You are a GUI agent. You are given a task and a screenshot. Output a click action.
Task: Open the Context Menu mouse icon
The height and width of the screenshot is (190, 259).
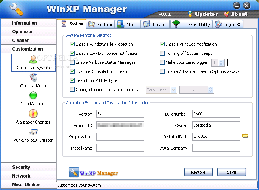point(33,77)
